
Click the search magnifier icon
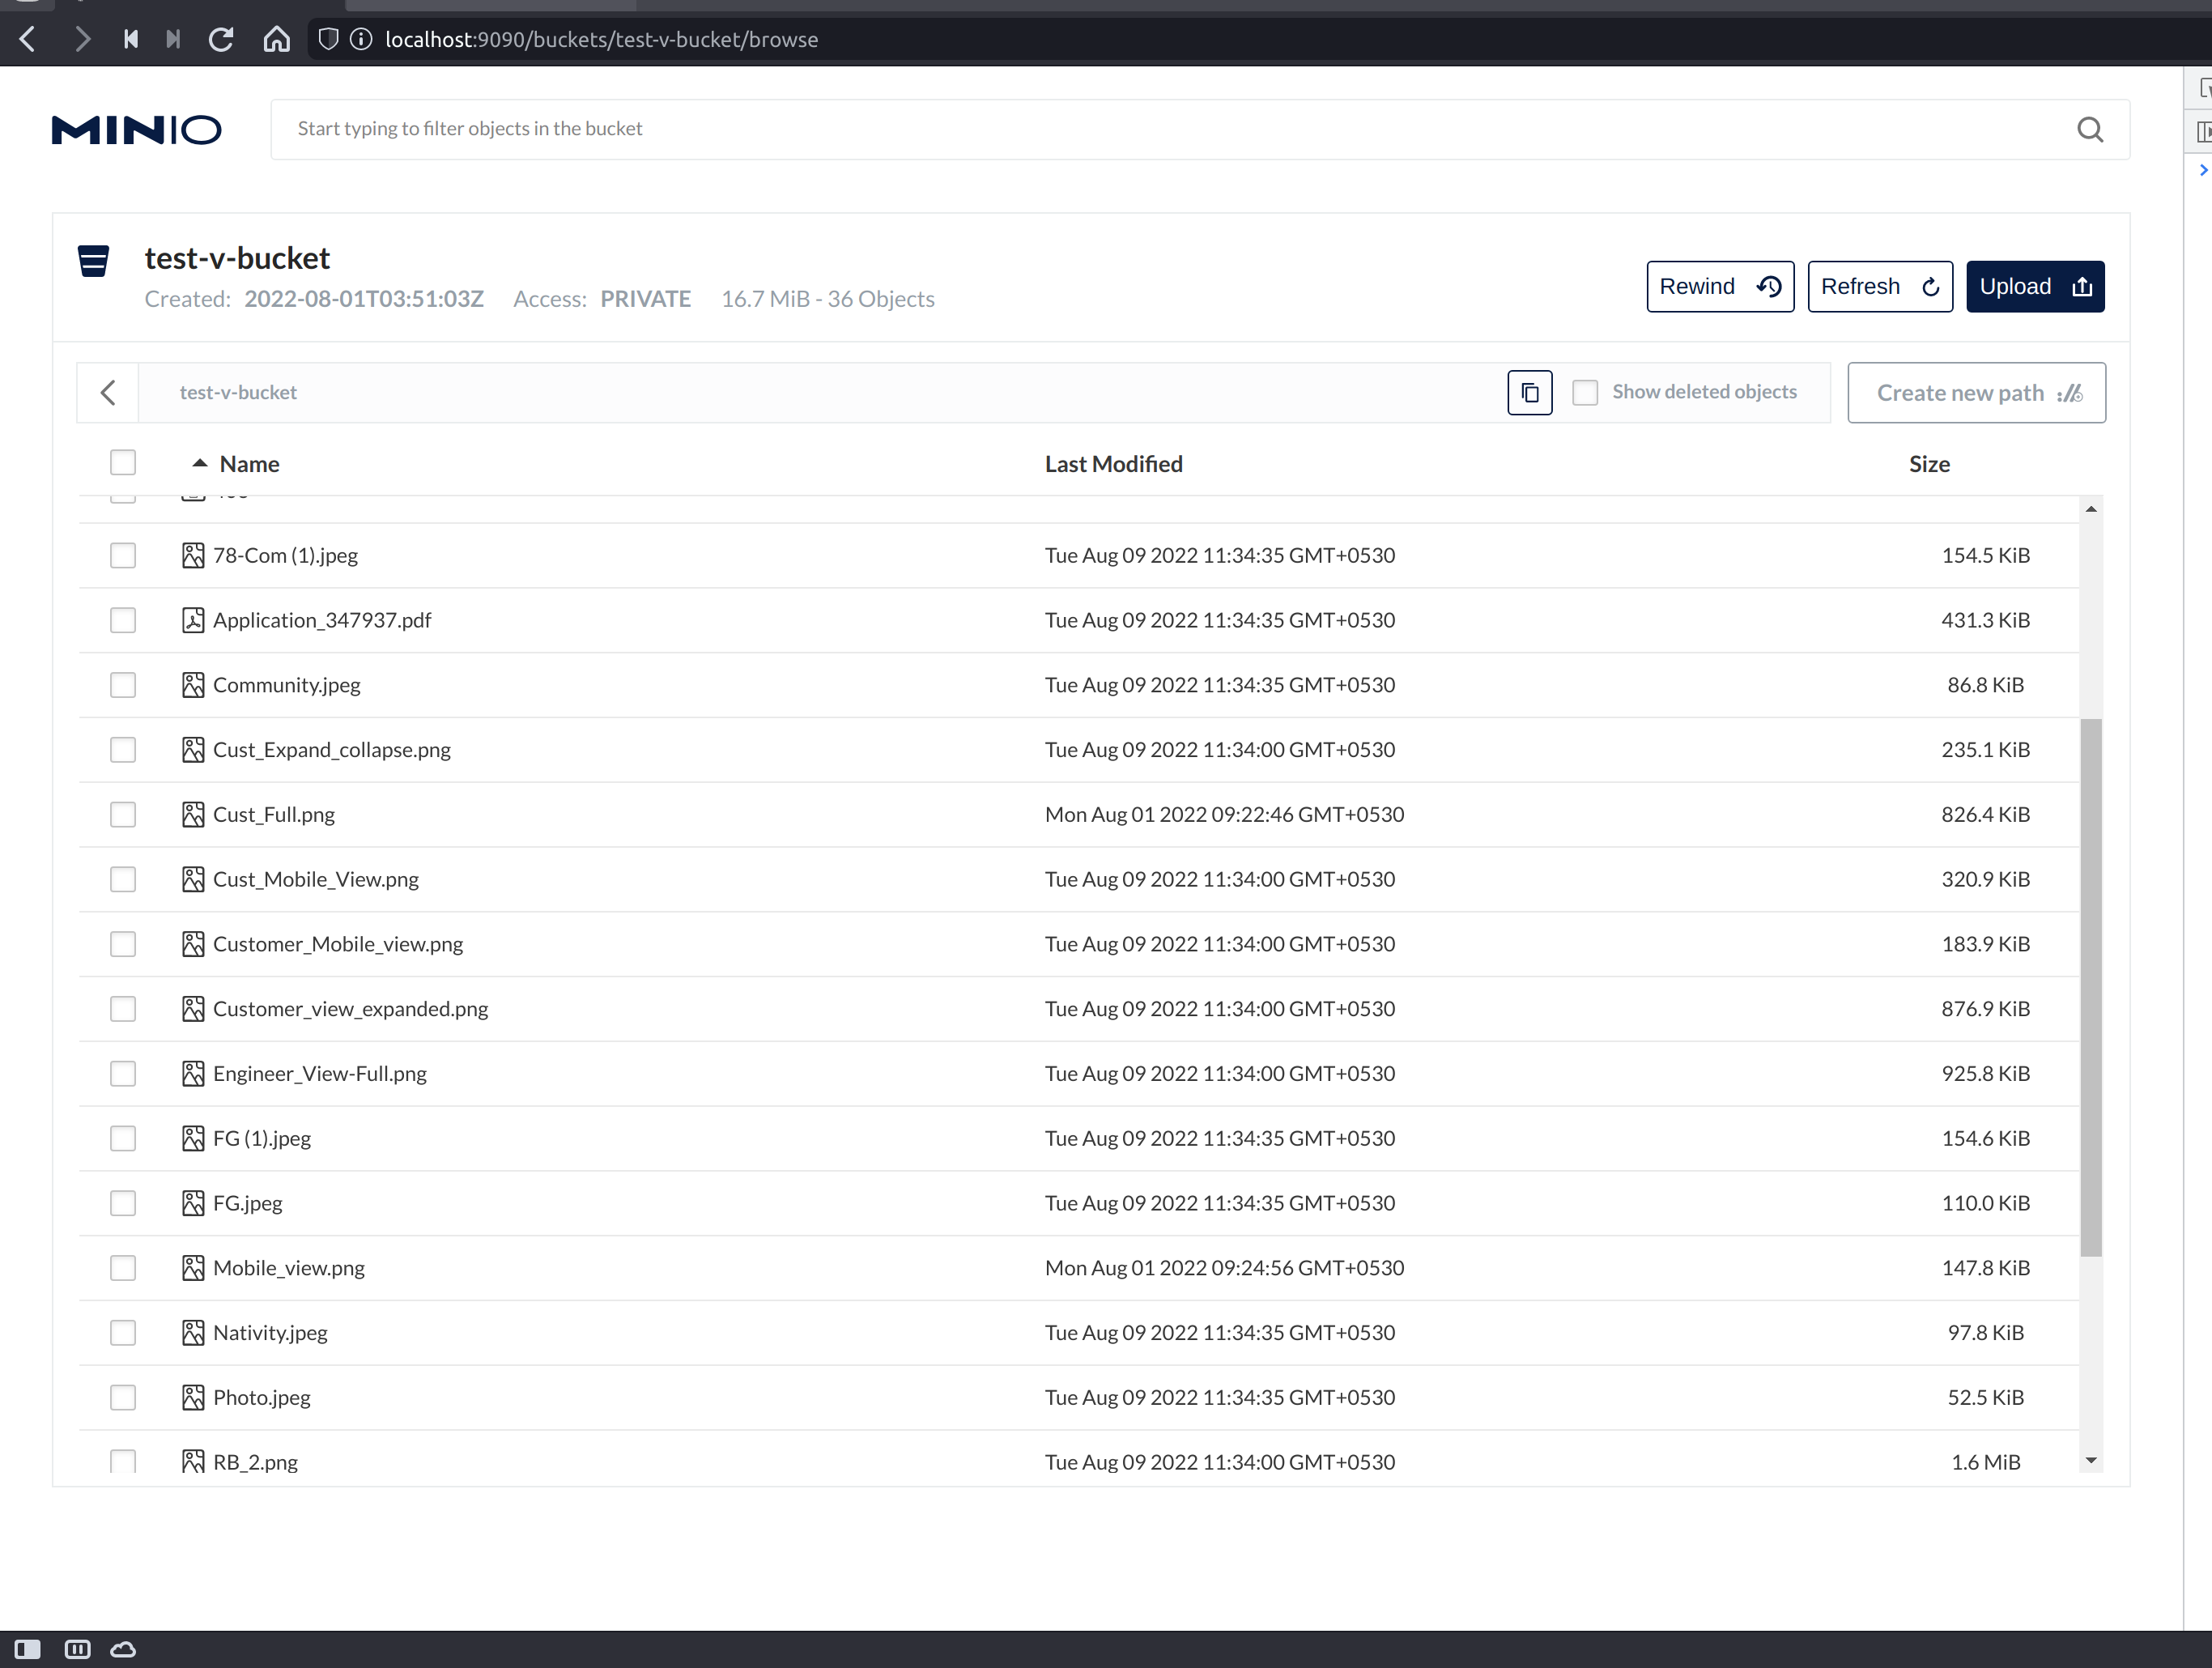pos(2089,130)
